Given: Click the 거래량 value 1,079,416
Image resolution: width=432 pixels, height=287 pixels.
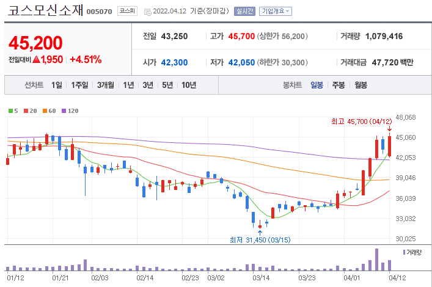Looking at the screenshot, I should pyautogui.click(x=384, y=37).
